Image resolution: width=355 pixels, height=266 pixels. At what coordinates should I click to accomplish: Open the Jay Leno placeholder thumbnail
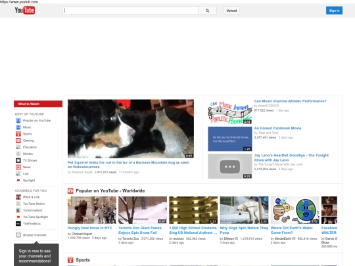pos(230,166)
